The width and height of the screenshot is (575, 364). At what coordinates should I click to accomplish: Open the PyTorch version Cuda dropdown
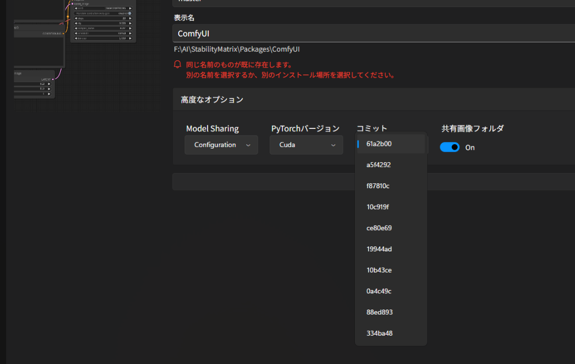pyautogui.click(x=306, y=145)
